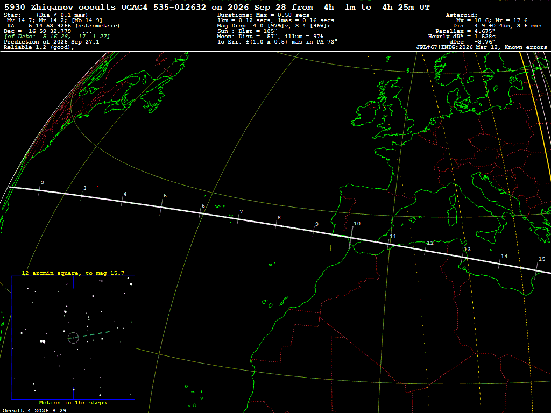The width and height of the screenshot is (551, 413).
Task: Click the 'Reliable 1.2 (good)' text
Action: click(x=39, y=47)
